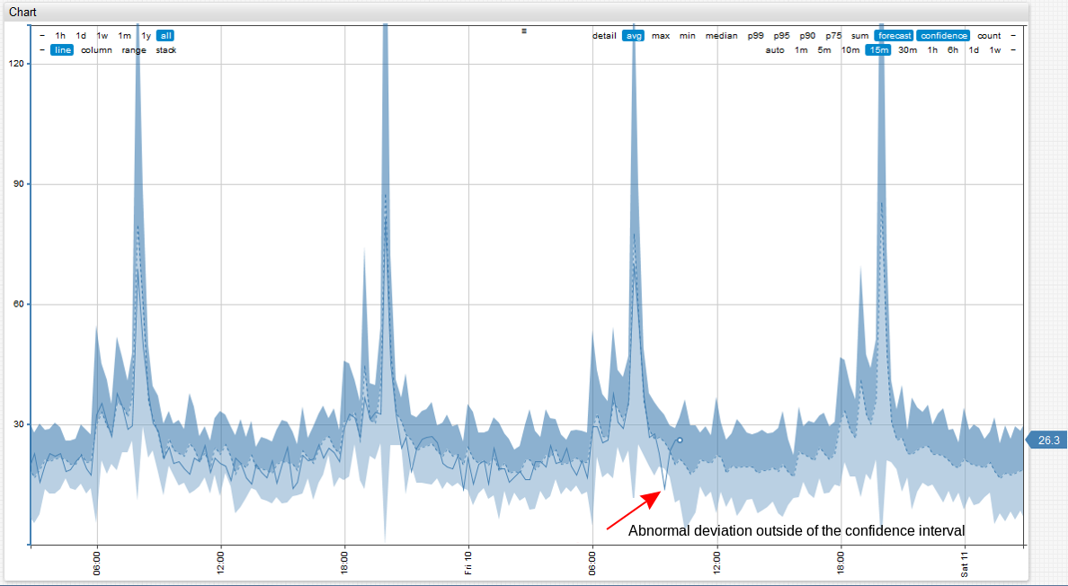Click the 26.3 value label on the right axis

(x=1047, y=440)
